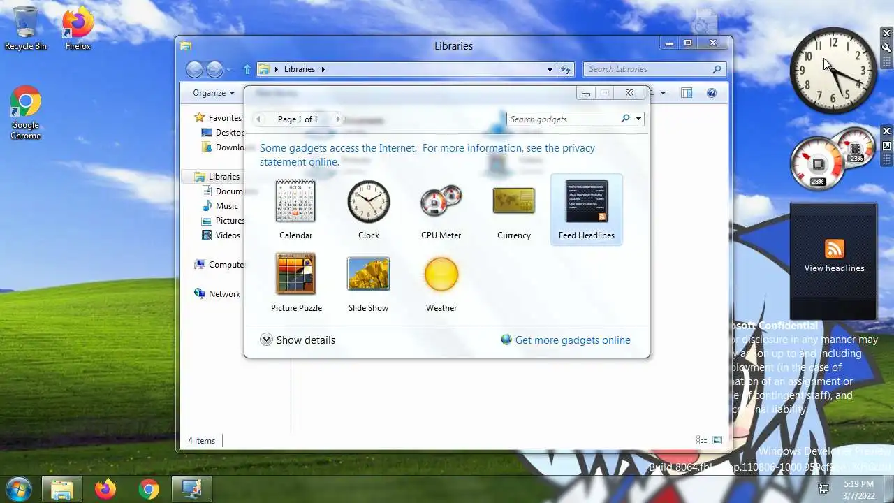
Task: Go to previous gadget page arrow
Action: tap(258, 119)
